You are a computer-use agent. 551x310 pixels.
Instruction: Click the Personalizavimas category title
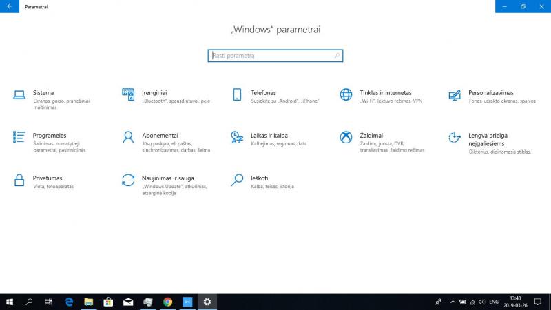(491, 93)
